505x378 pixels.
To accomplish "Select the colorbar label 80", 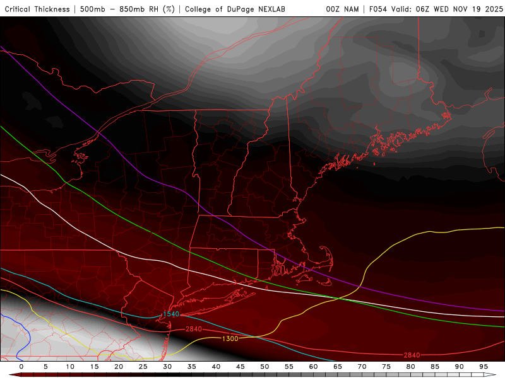I will (411, 367).
